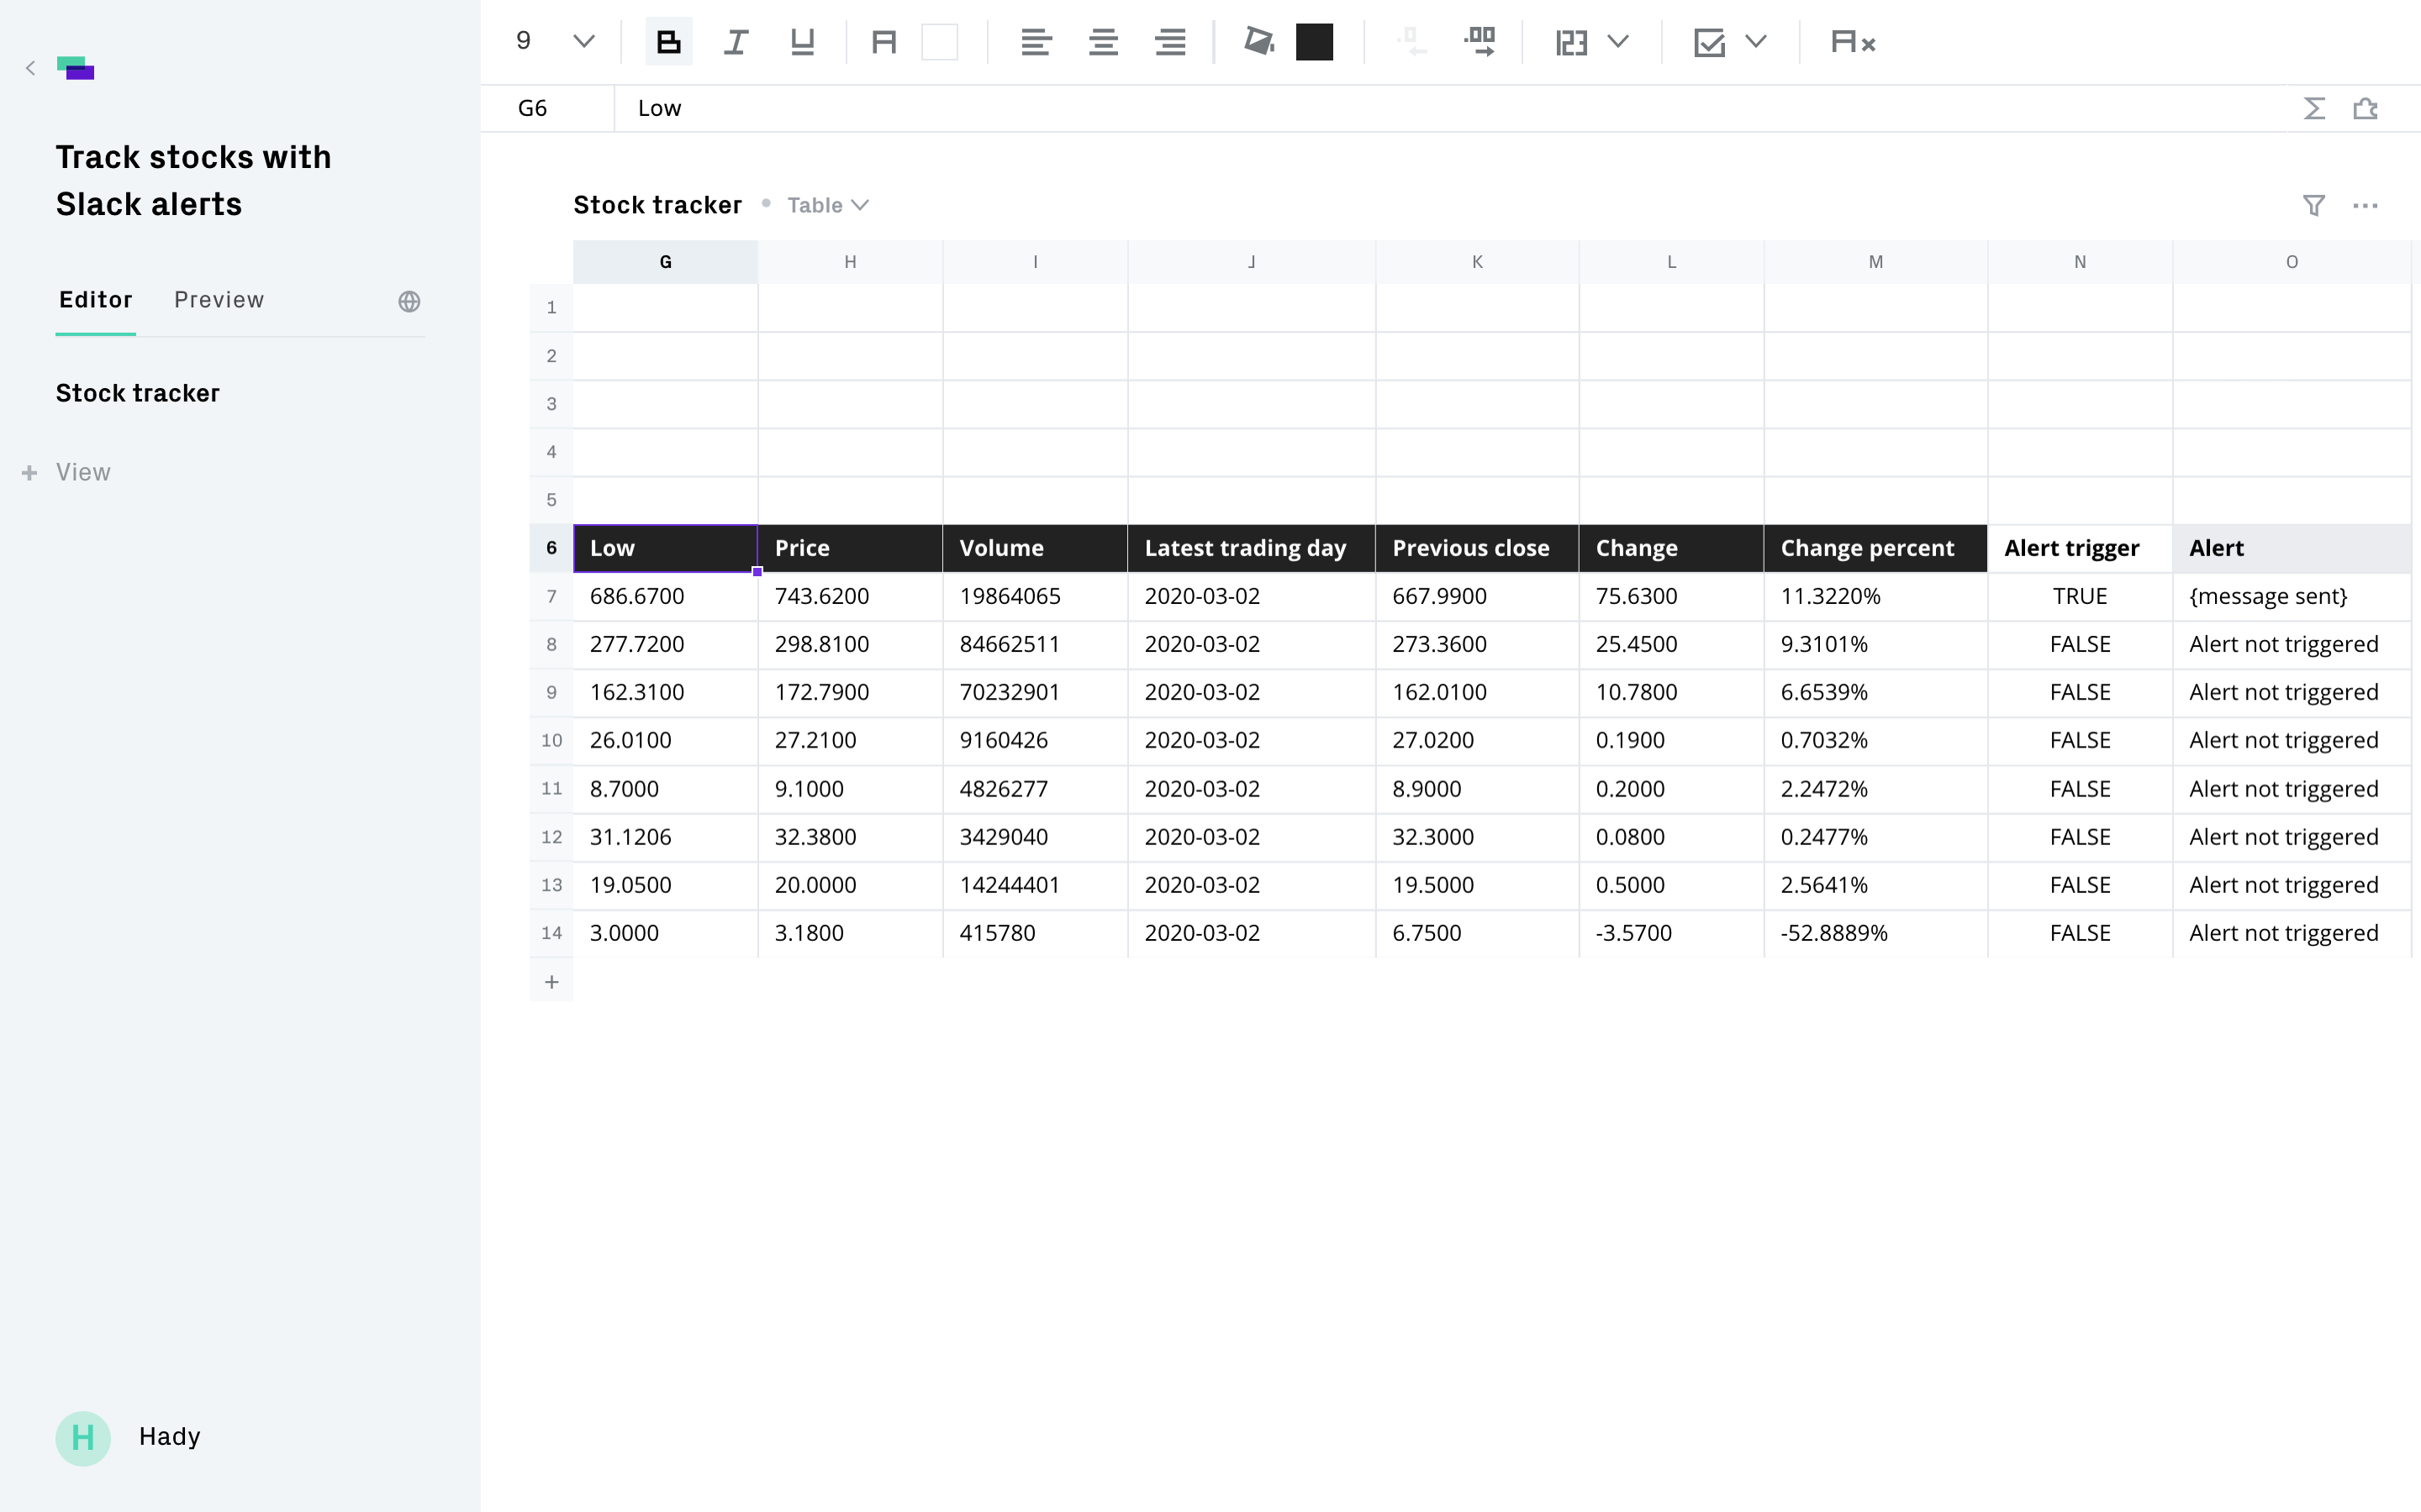Increase decimal places
Screen dimensions: 2421x1512
click(x=1479, y=42)
